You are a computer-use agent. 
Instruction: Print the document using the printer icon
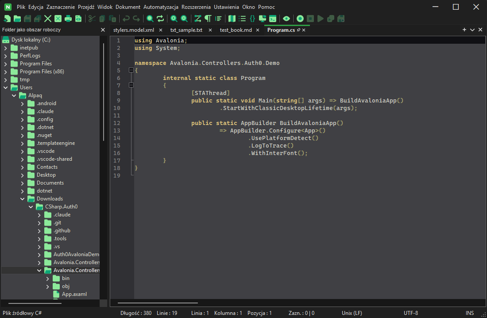(68, 19)
